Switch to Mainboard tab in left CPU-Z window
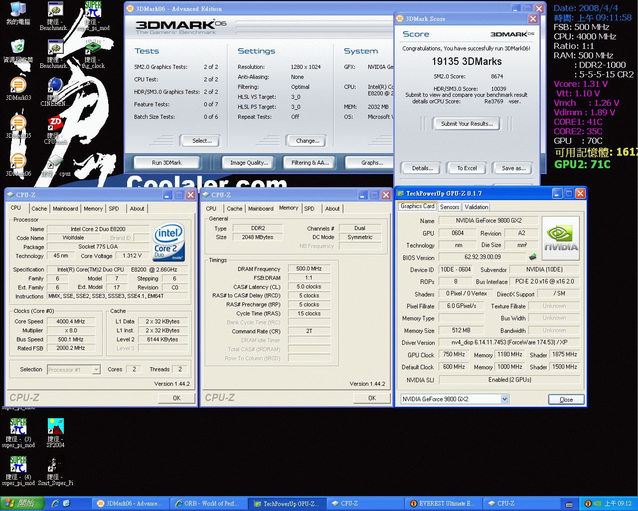 click(65, 209)
